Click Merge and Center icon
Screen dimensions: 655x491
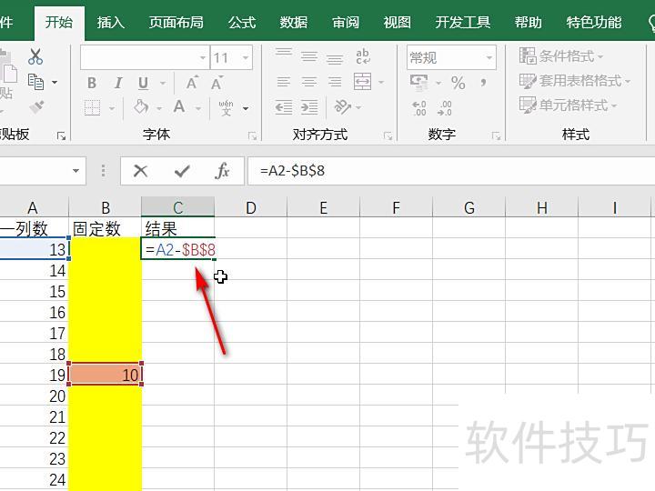pyautogui.click(x=362, y=82)
